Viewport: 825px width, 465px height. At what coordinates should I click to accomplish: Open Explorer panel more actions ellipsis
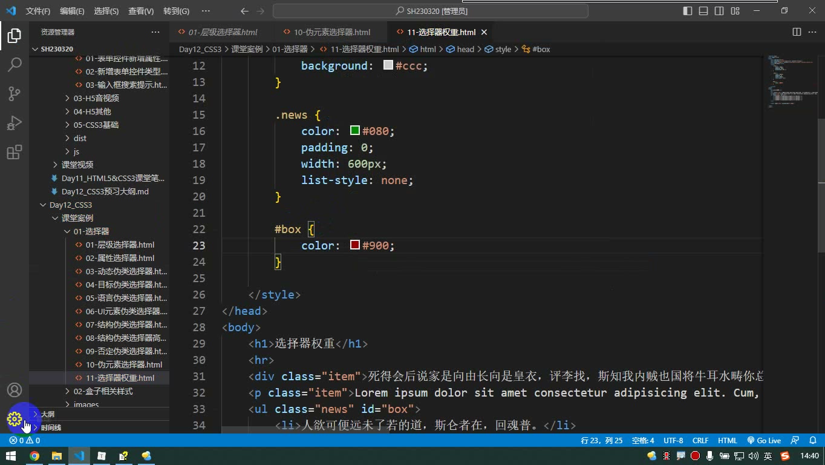coord(155,32)
